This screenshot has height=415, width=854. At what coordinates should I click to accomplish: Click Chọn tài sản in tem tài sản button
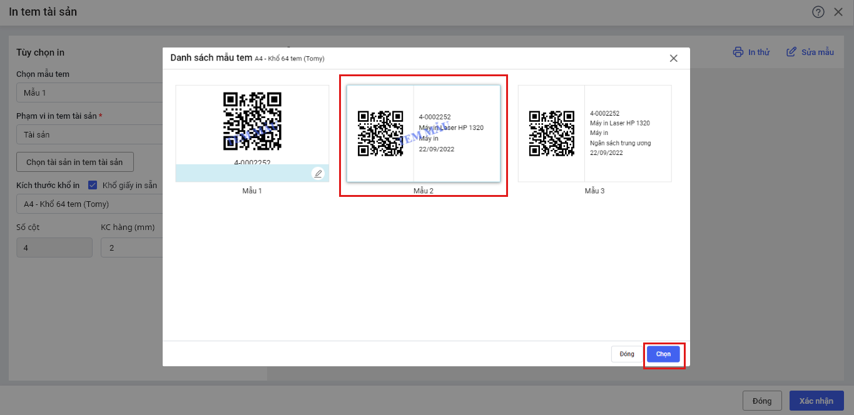pyautogui.click(x=75, y=162)
